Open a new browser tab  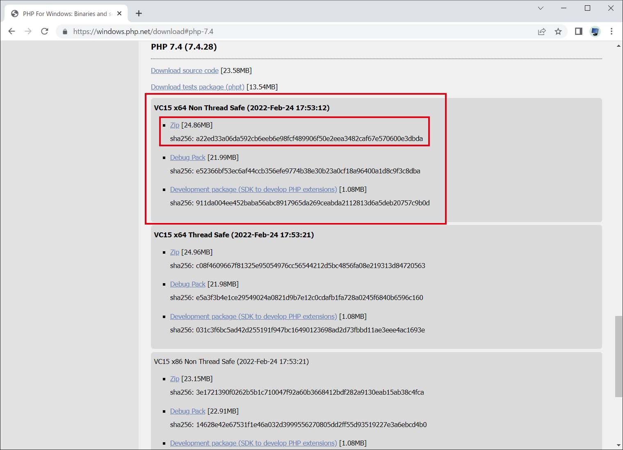[139, 14]
